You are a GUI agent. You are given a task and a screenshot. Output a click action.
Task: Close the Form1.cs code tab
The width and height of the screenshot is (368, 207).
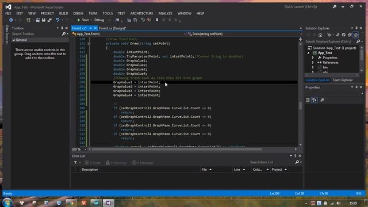(x=95, y=28)
